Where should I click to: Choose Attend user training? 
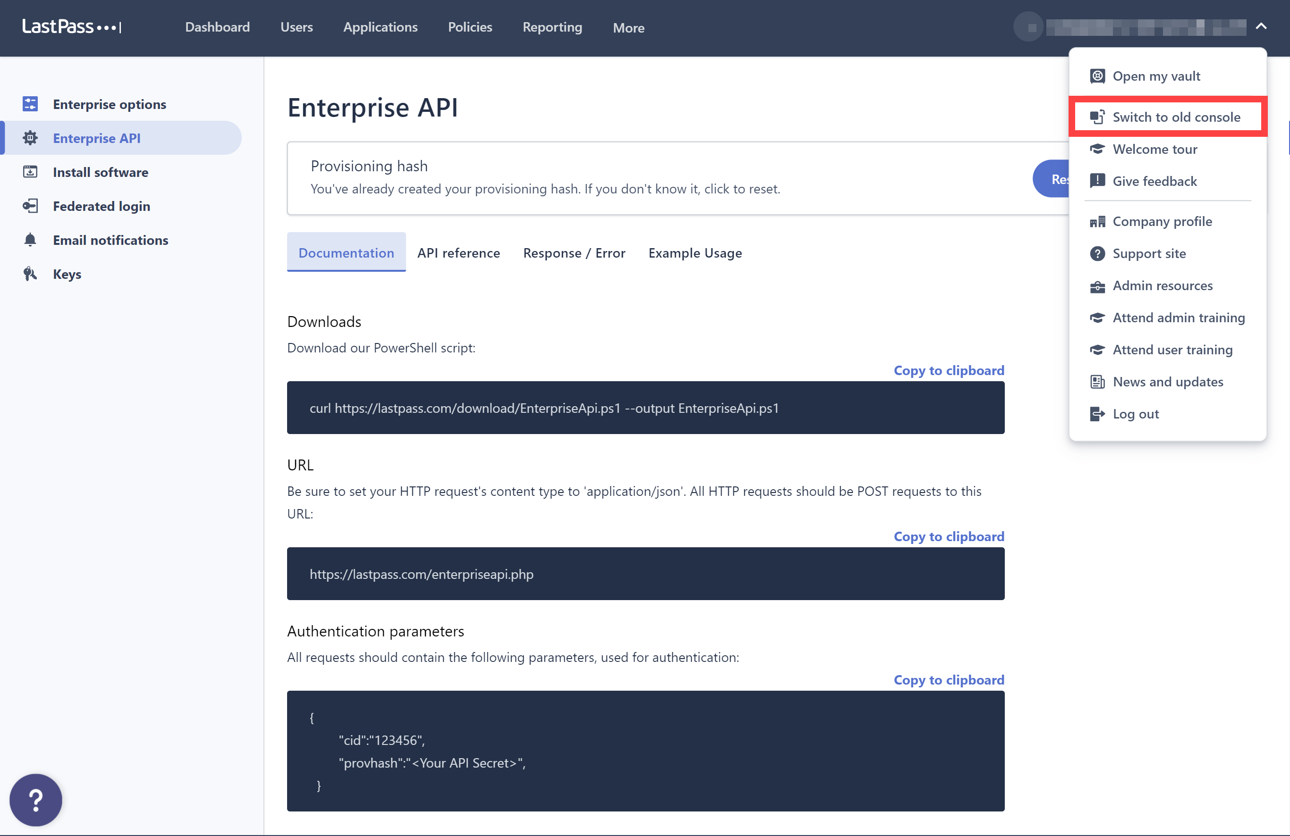click(x=1168, y=350)
